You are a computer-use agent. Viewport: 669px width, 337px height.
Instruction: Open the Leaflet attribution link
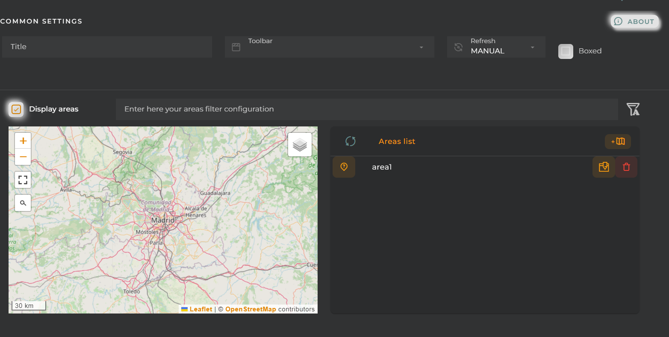pyautogui.click(x=200, y=309)
